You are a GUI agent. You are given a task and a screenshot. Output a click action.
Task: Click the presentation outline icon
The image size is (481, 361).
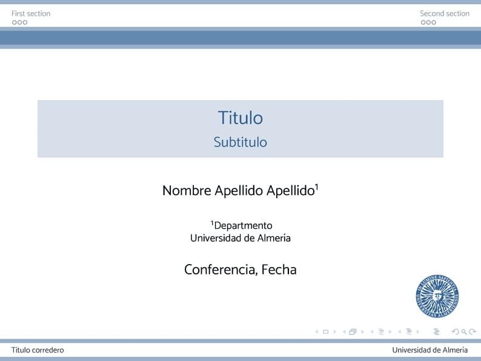click(436, 332)
